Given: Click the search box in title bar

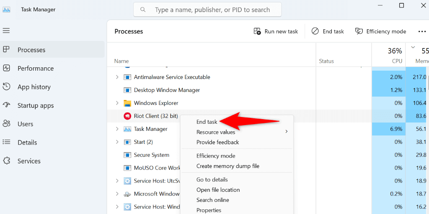Looking at the screenshot, I should point(207,10).
